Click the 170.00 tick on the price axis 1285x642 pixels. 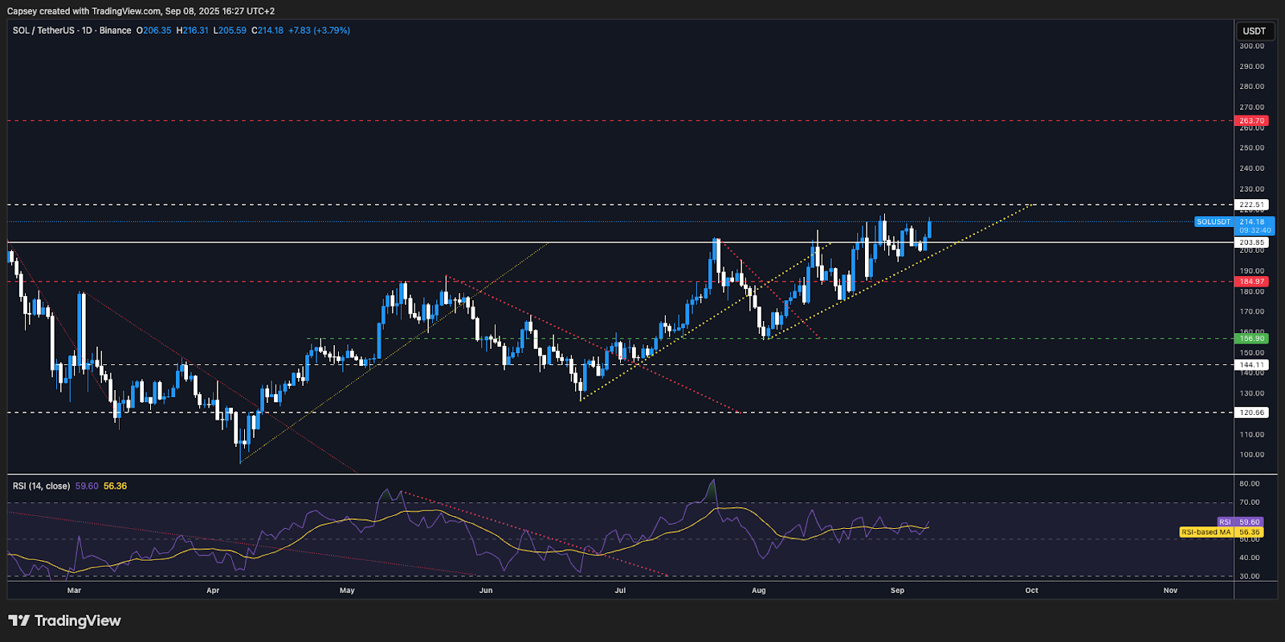coord(1251,312)
